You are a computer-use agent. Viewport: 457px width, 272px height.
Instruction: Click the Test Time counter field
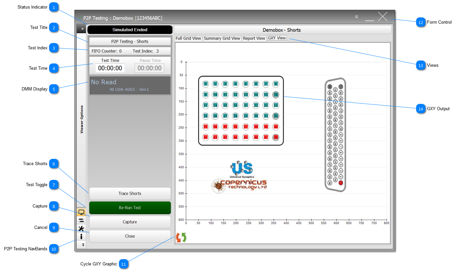(x=110, y=68)
